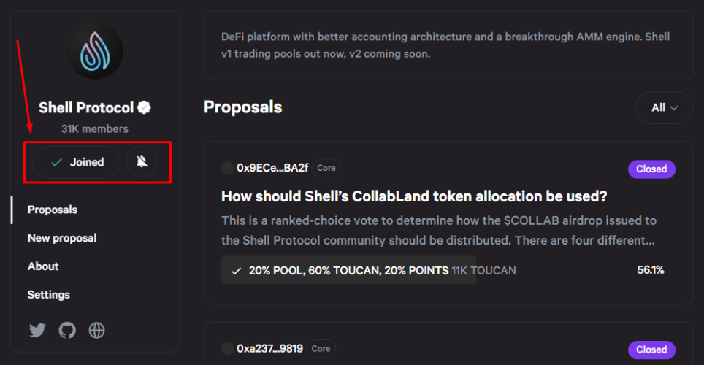Click the Closed badge on the first proposal
The width and height of the screenshot is (704, 365).
(651, 169)
